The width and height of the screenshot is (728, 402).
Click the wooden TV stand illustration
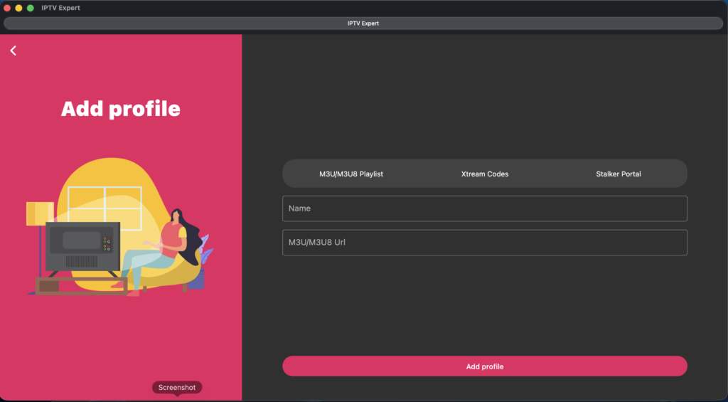81,286
